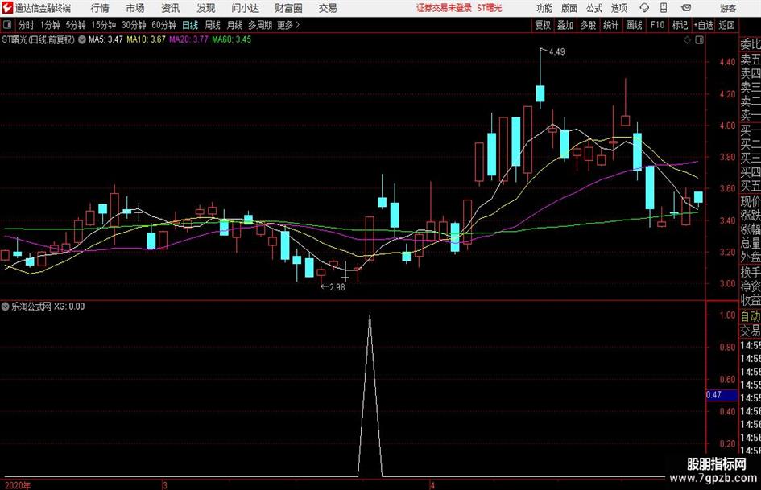761x490 pixels.
Task: Click the 证券交易未登录 login link
Action: point(444,8)
